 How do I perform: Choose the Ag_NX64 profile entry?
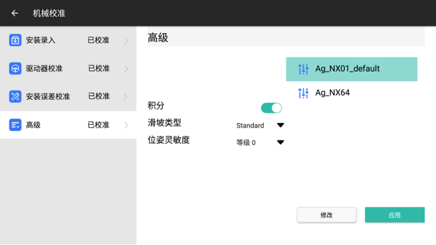352,93
